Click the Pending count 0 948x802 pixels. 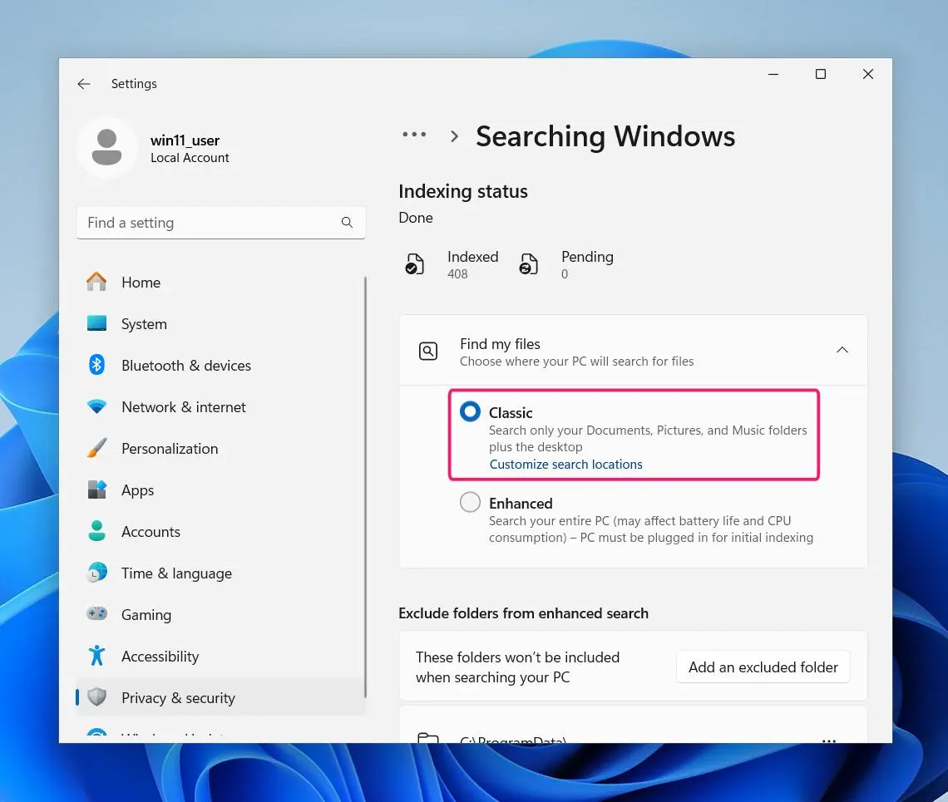tap(565, 273)
